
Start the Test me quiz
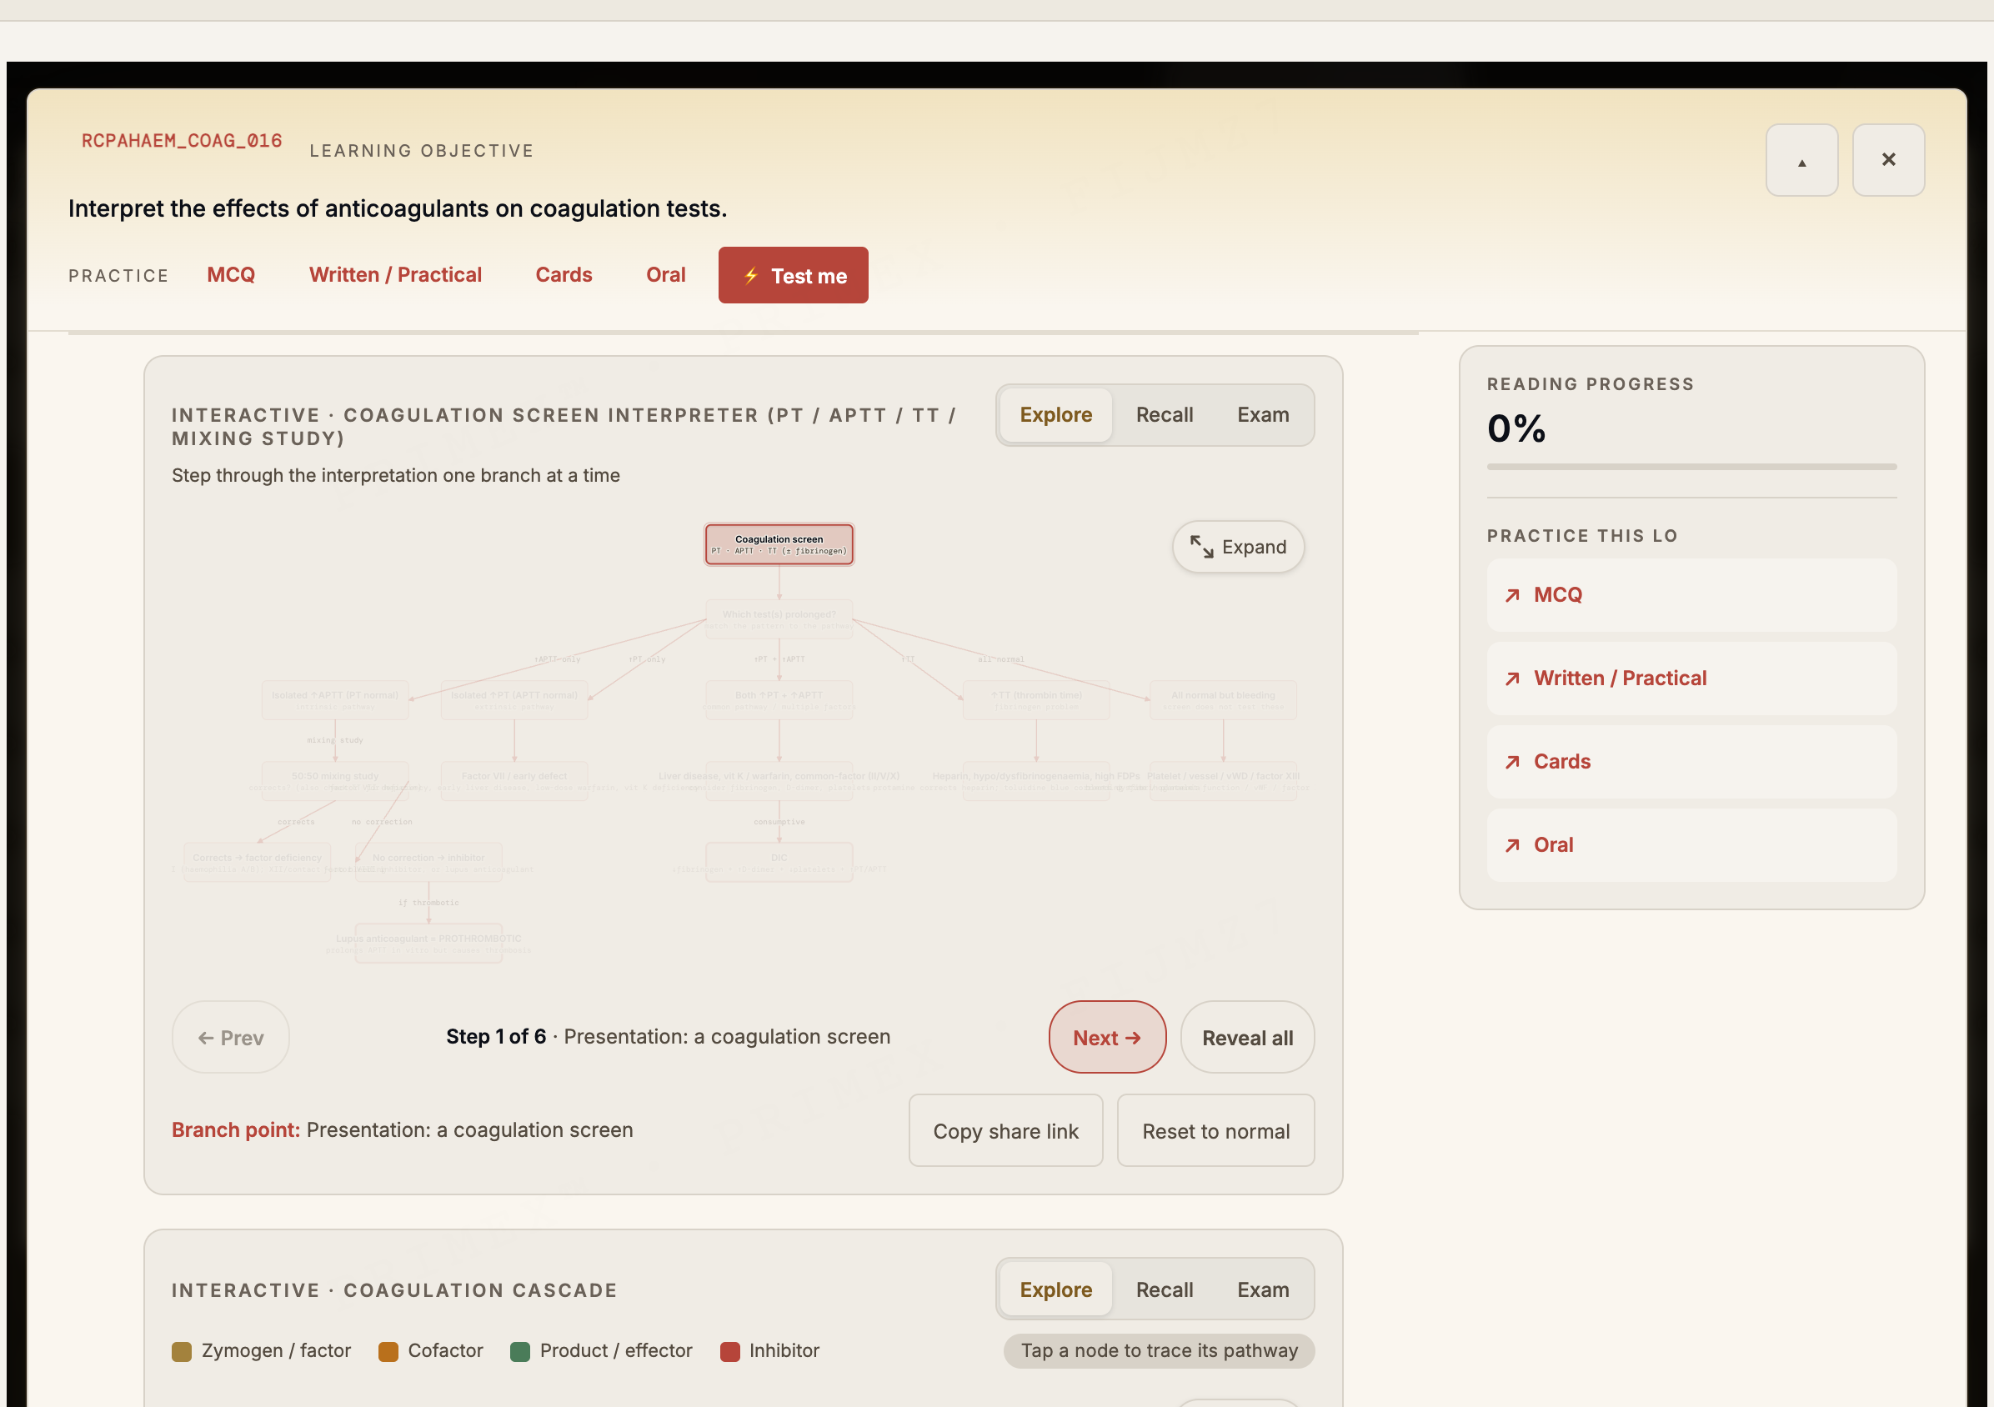(x=793, y=275)
